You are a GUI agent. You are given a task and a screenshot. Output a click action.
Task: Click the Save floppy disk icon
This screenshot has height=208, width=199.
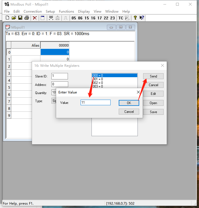point(20,18)
